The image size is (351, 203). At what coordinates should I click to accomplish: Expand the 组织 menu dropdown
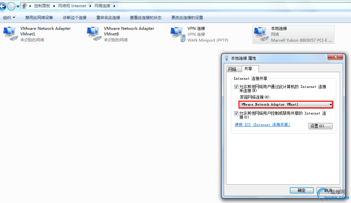pos(9,18)
